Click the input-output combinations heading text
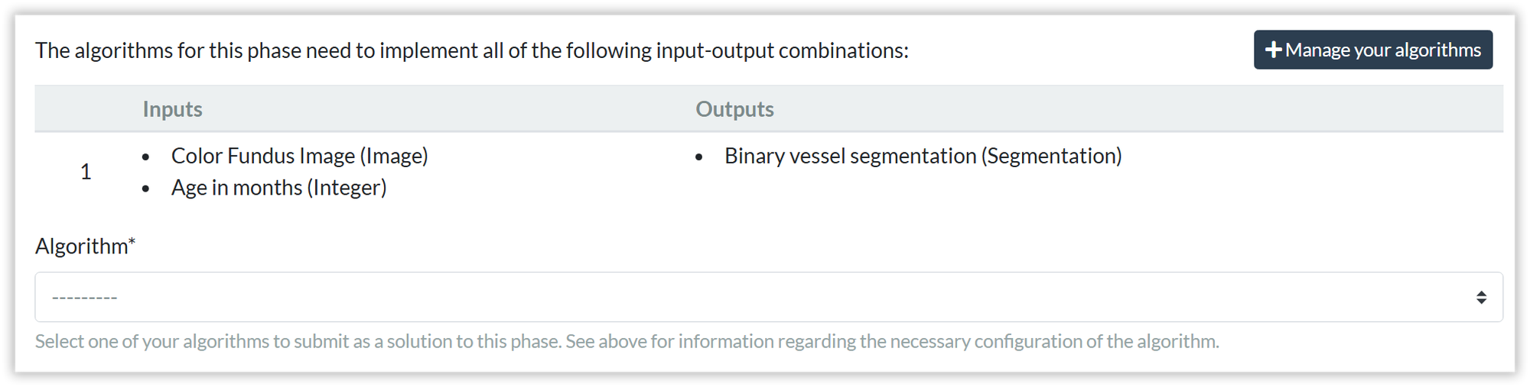 (471, 50)
